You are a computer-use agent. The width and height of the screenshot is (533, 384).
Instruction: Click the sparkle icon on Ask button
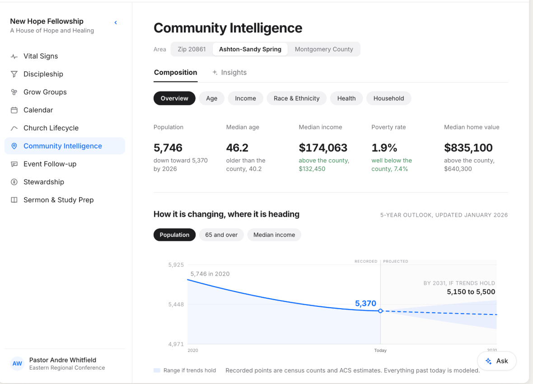(x=488, y=361)
